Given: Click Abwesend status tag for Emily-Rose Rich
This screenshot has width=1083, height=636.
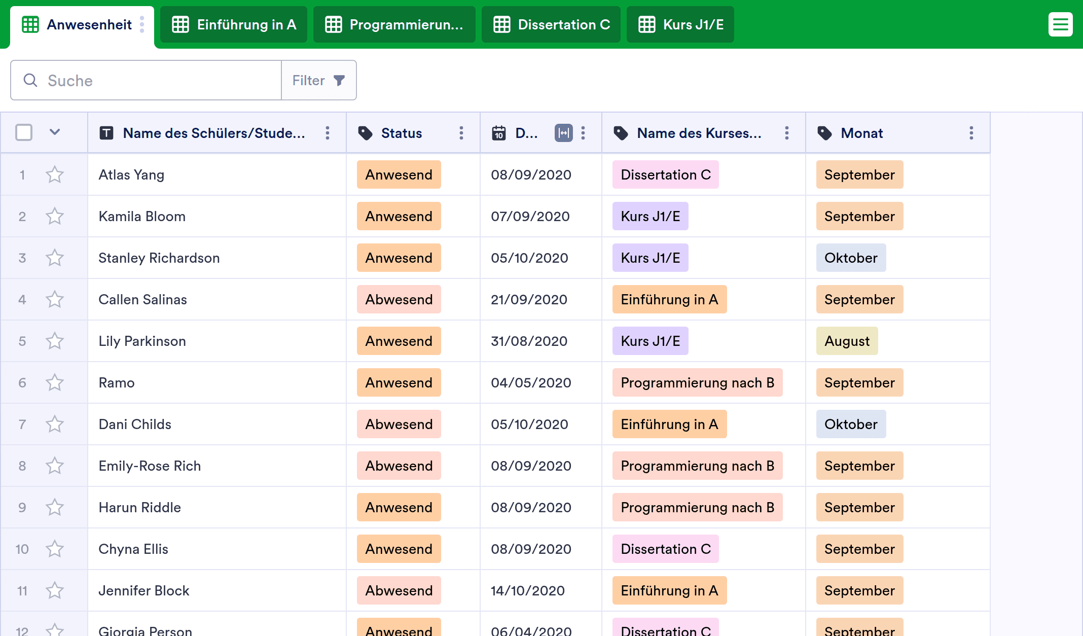Looking at the screenshot, I should (399, 466).
